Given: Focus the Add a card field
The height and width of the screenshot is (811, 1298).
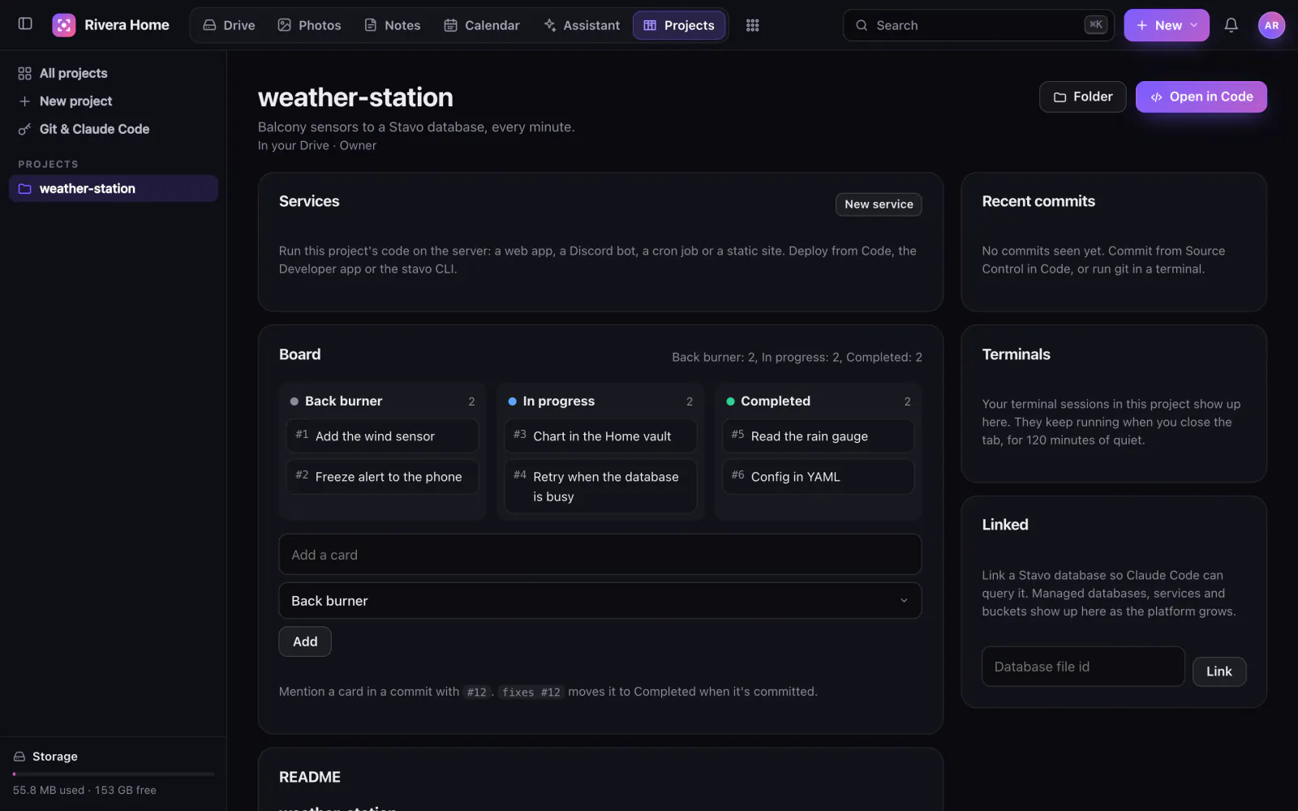Looking at the screenshot, I should tap(600, 555).
